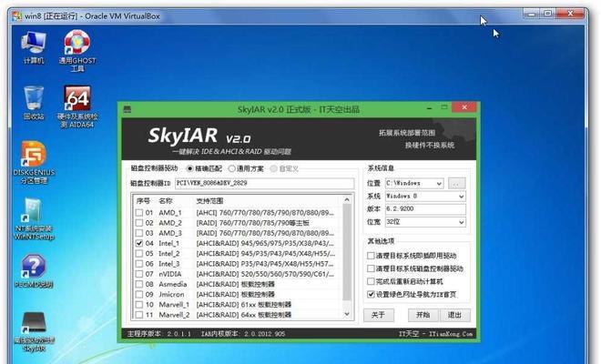This screenshot has height=364, width=601.
Task: Click IT天空 ITianKong.Com status text
Action: tap(435, 334)
